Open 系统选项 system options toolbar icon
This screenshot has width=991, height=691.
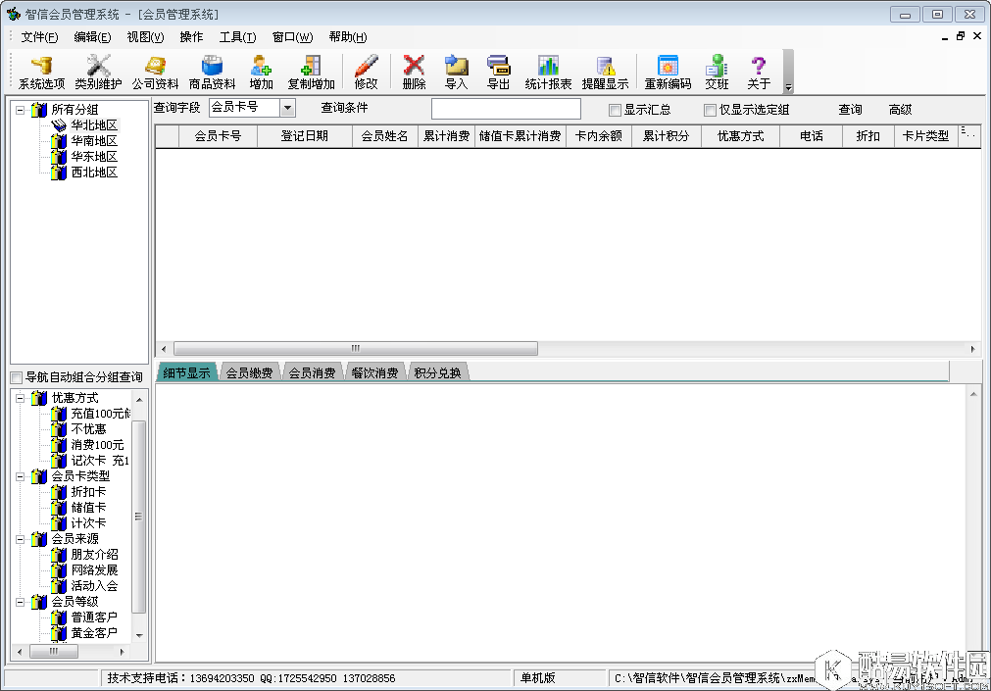tap(41, 72)
